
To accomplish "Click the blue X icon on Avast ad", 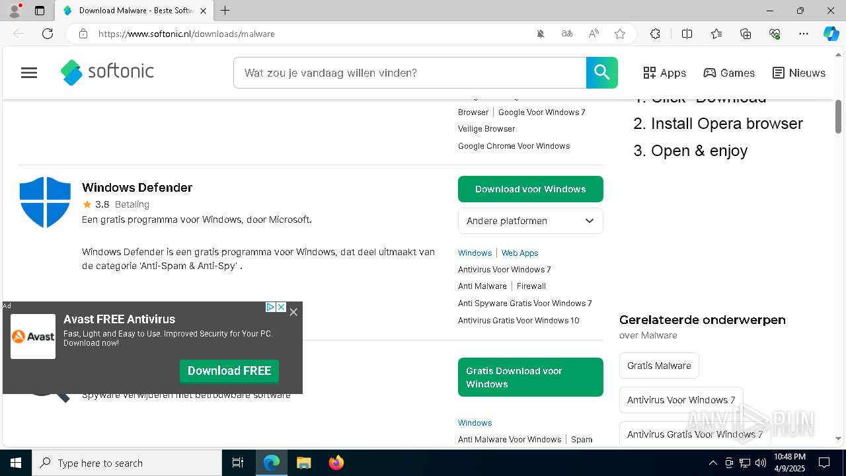I will tap(281, 307).
